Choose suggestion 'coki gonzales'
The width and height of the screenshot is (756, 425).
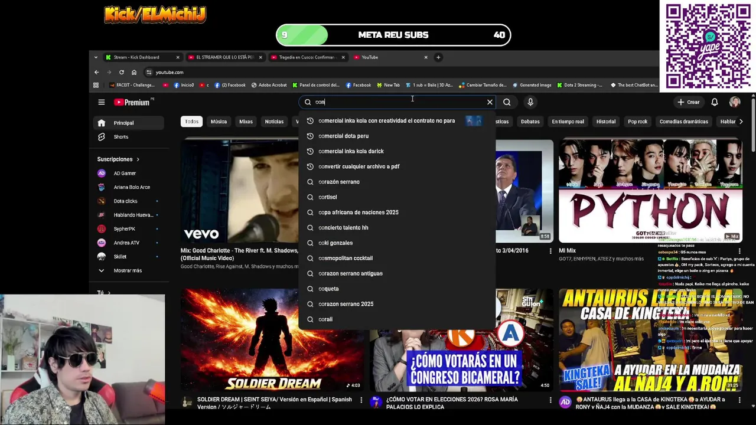click(x=397, y=243)
